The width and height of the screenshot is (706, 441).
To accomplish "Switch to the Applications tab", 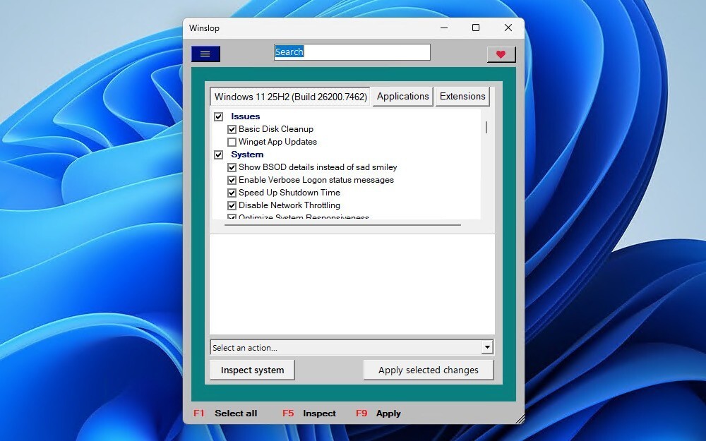I will click(x=402, y=97).
